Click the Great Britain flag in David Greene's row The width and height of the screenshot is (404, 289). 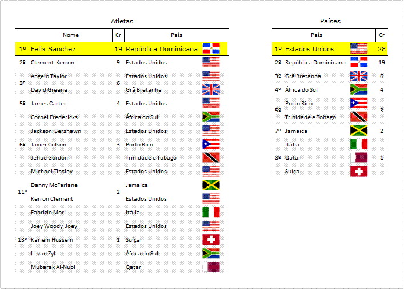[x=211, y=89]
